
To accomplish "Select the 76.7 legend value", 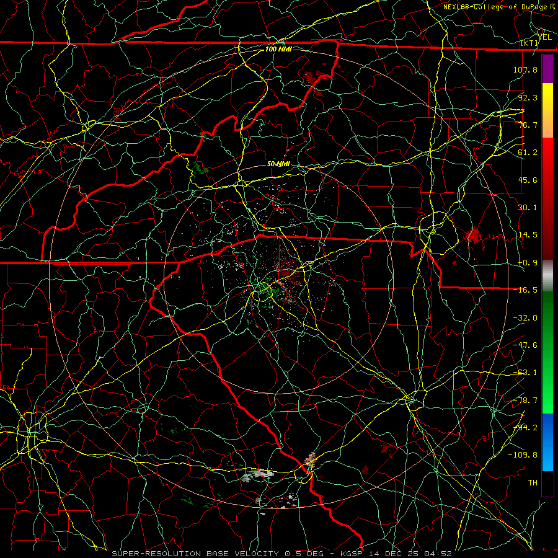I will [x=528, y=125].
